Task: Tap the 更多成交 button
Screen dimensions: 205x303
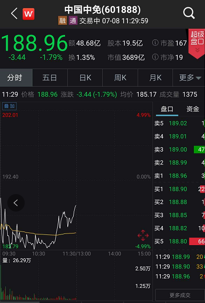Action: pyautogui.click(x=180, y=295)
